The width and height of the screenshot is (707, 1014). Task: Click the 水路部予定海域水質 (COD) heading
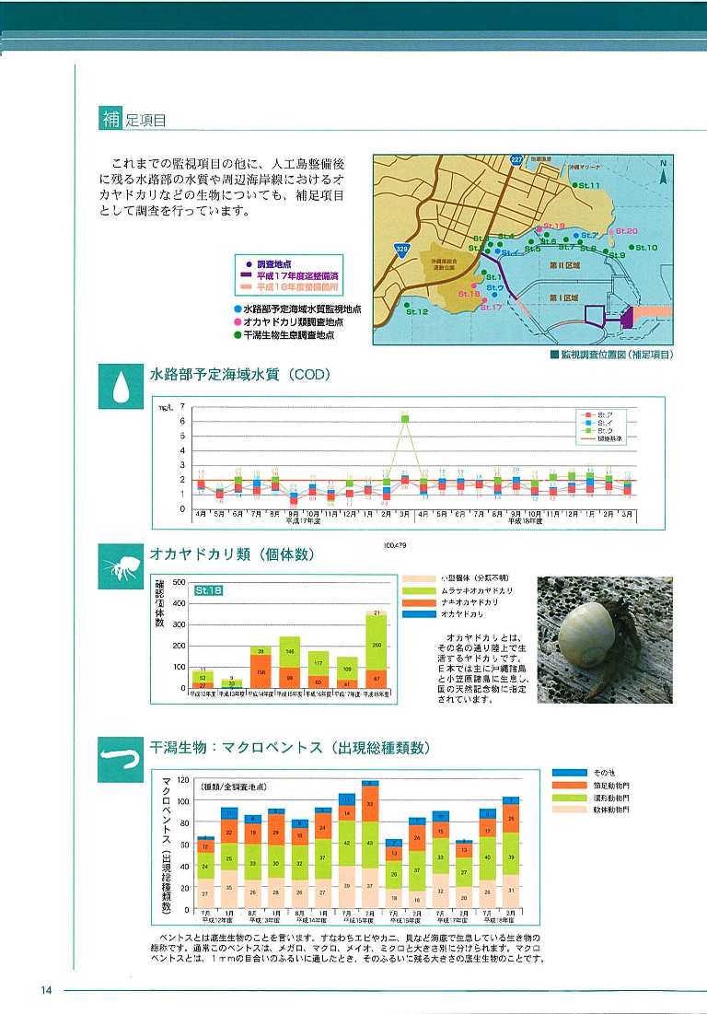pyautogui.click(x=240, y=374)
